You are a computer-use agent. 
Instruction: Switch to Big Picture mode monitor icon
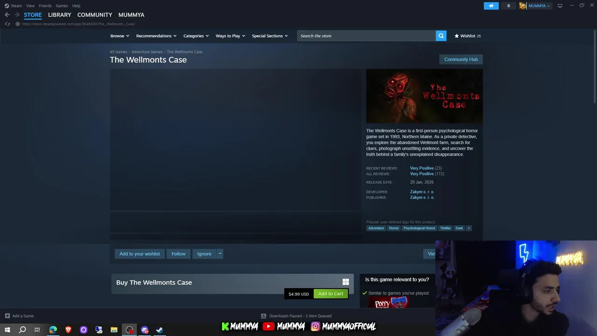click(x=560, y=6)
